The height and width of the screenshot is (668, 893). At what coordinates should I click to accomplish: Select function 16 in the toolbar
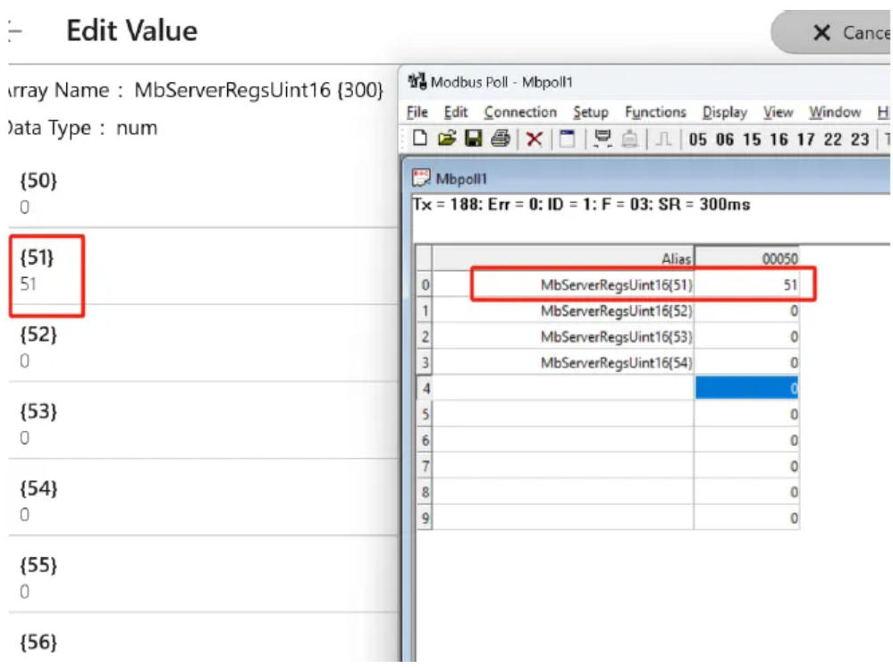(x=779, y=140)
